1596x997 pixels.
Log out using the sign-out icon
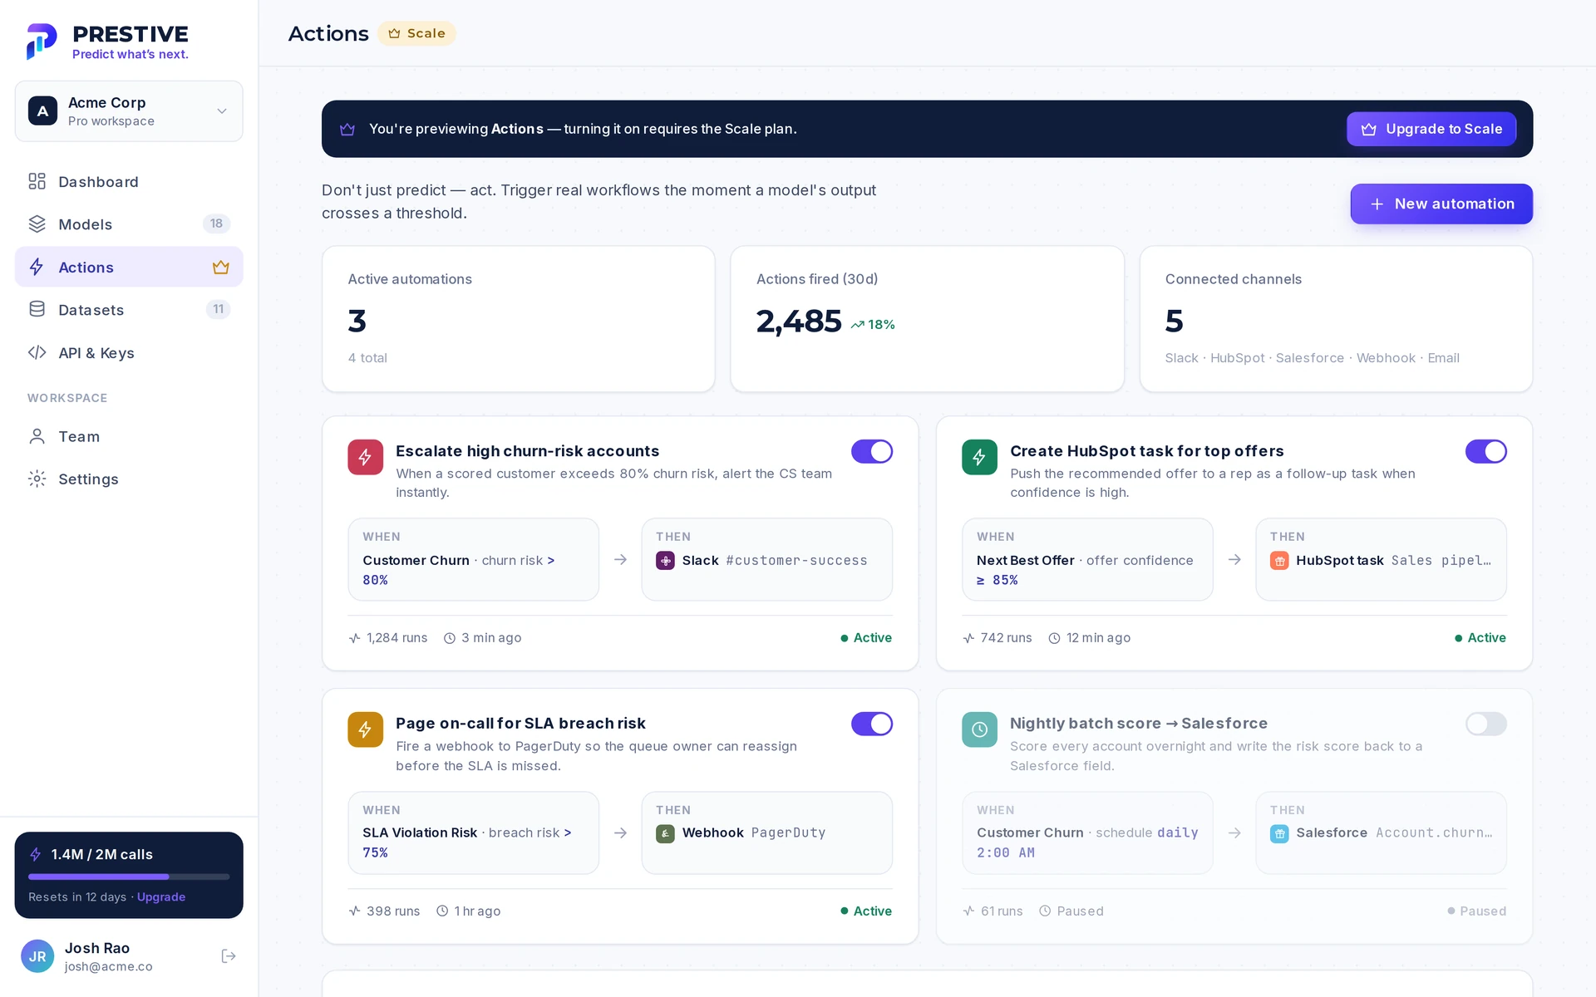(229, 956)
